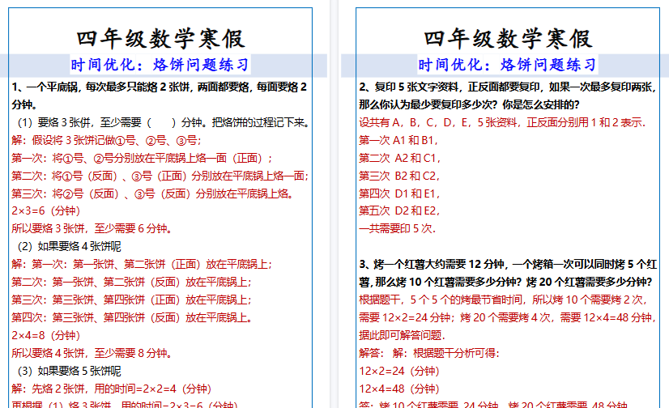Click line 需要12×2=24分钟；烤20个需要烤4次

tap(507, 317)
